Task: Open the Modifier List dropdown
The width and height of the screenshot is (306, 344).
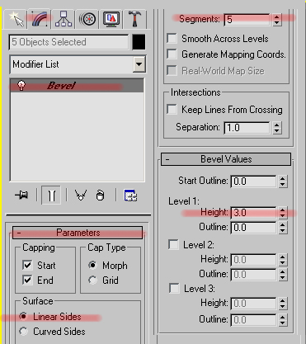Action: (x=139, y=64)
